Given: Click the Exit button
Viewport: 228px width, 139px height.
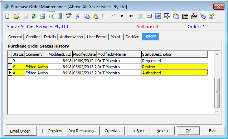Looking at the screenshot, I should [x=213, y=131].
